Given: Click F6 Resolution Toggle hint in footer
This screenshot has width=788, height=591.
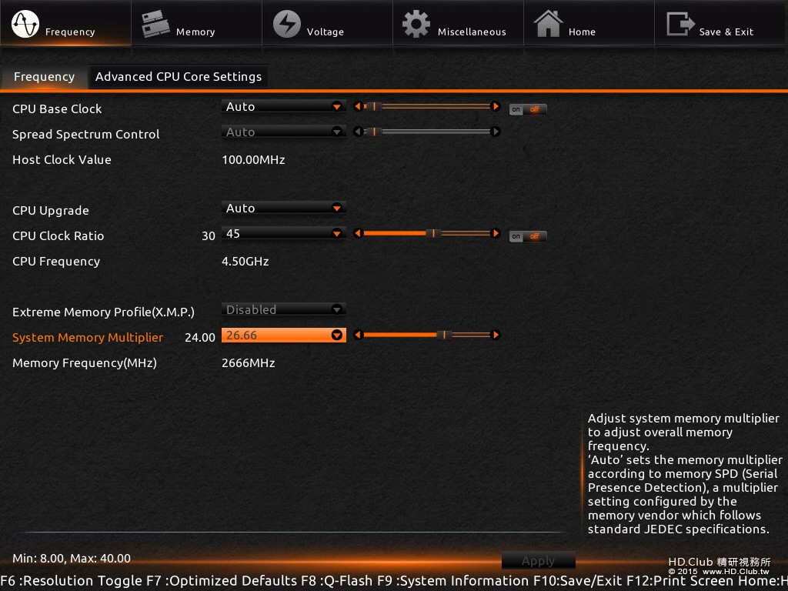Looking at the screenshot, I should pyautogui.click(x=72, y=581).
